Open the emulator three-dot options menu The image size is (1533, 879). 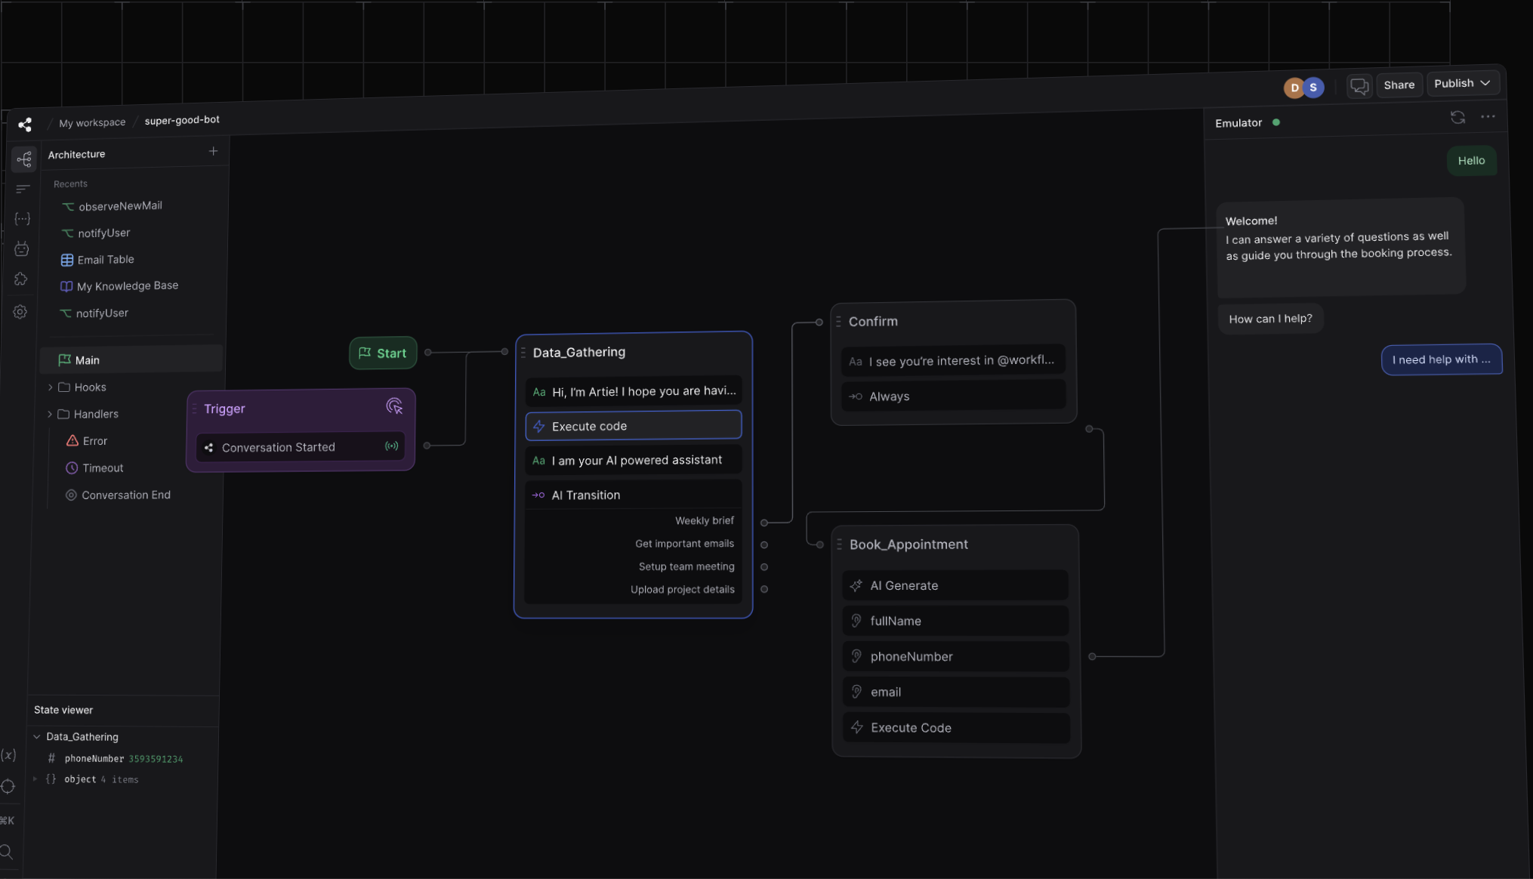1488,116
